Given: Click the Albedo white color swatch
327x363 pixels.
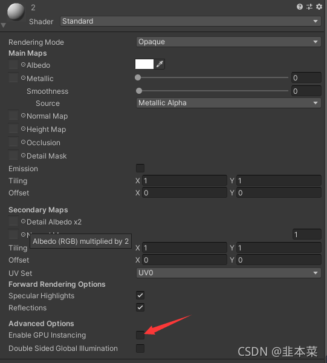Looking at the screenshot, I should pyautogui.click(x=144, y=64).
